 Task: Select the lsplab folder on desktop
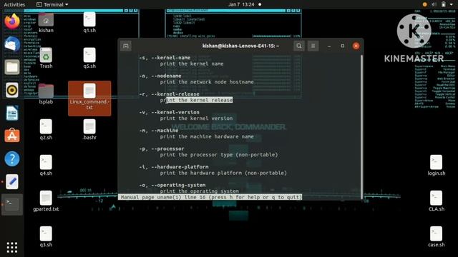(46, 94)
